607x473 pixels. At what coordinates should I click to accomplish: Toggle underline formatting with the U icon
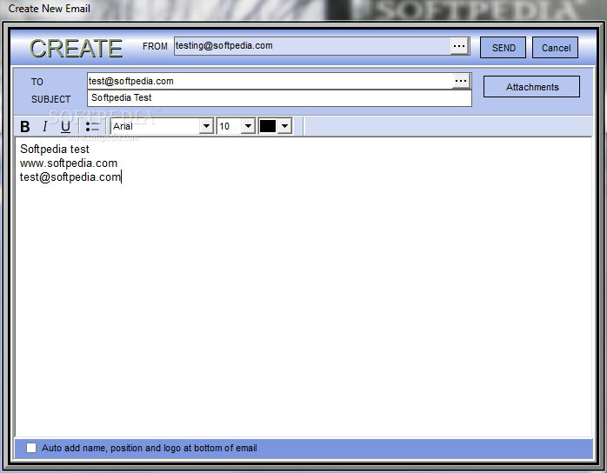point(65,127)
